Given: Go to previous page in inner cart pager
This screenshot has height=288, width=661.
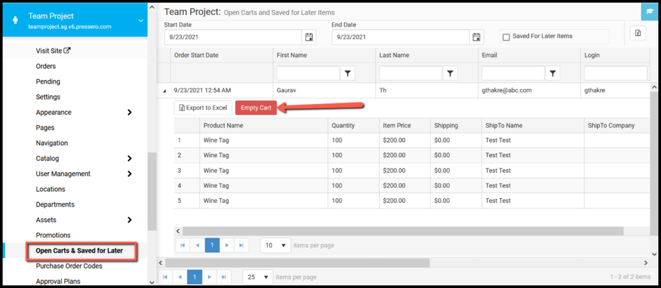Looking at the screenshot, I should [197, 245].
